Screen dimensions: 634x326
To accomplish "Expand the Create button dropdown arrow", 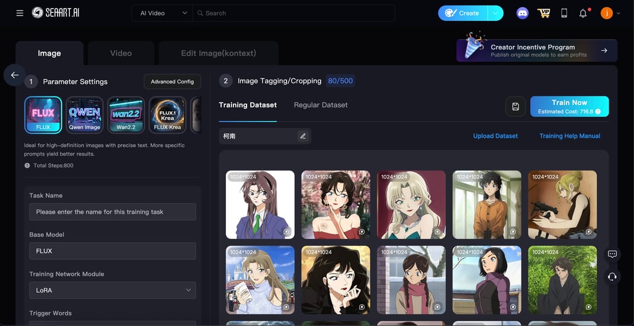I will (x=495, y=14).
